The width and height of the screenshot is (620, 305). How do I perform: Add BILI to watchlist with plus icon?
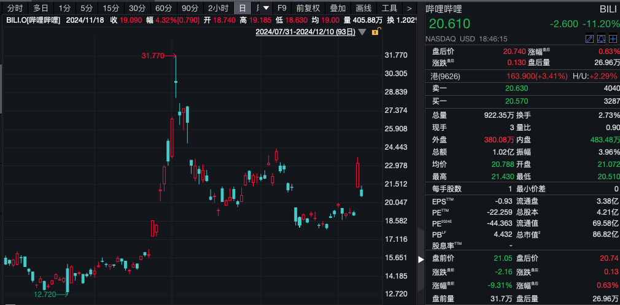(613, 39)
